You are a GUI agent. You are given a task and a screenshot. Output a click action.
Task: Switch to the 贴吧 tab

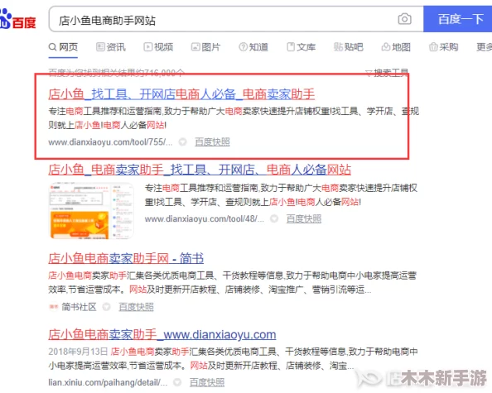pyautogui.click(x=349, y=47)
